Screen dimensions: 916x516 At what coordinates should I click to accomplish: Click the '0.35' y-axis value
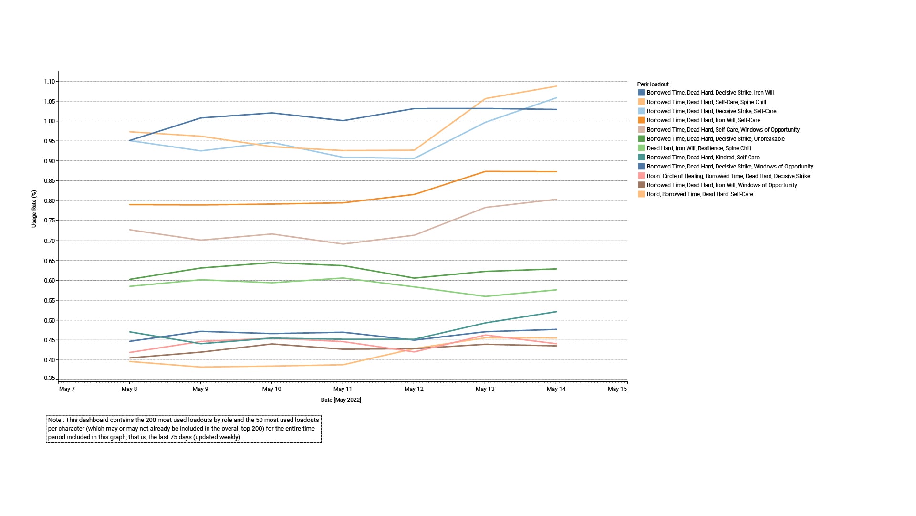50,378
